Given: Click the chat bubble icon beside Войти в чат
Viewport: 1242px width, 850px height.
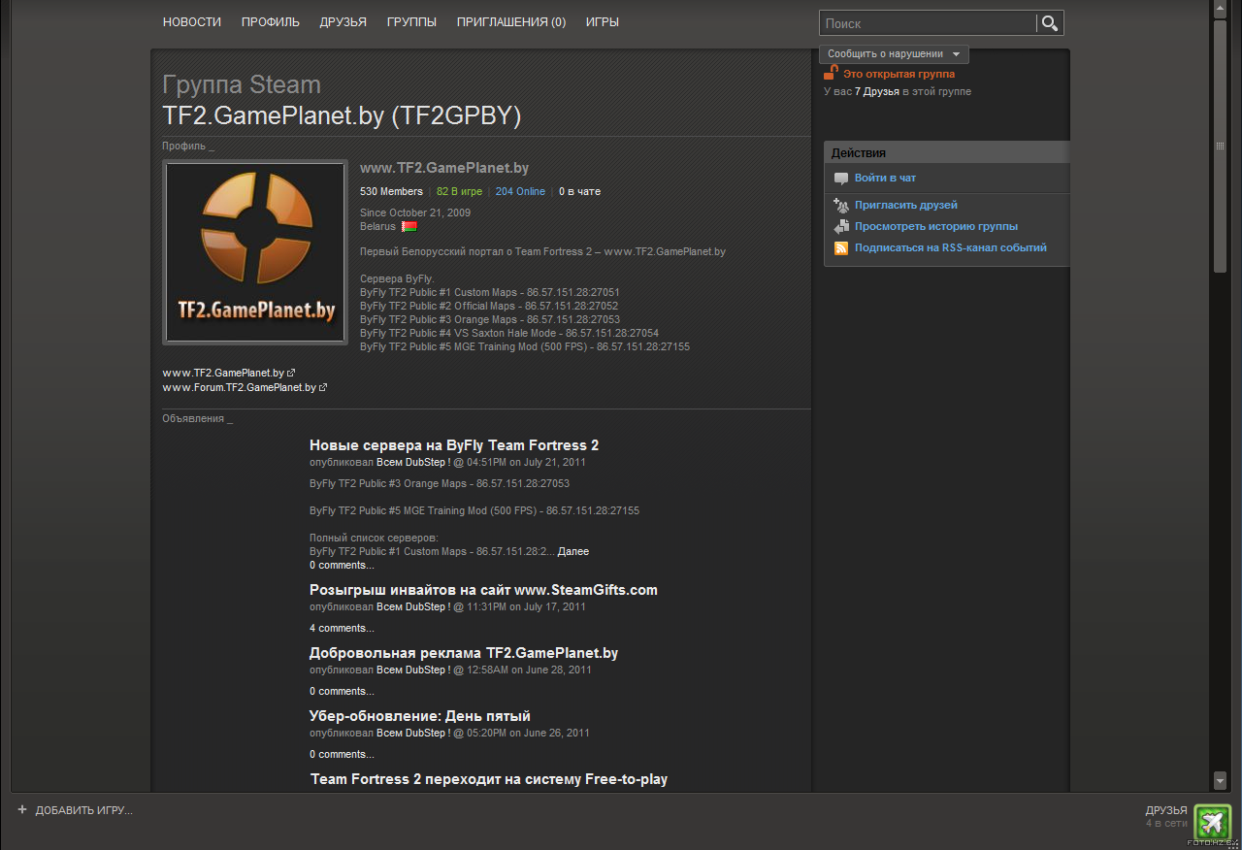Looking at the screenshot, I should coord(840,179).
